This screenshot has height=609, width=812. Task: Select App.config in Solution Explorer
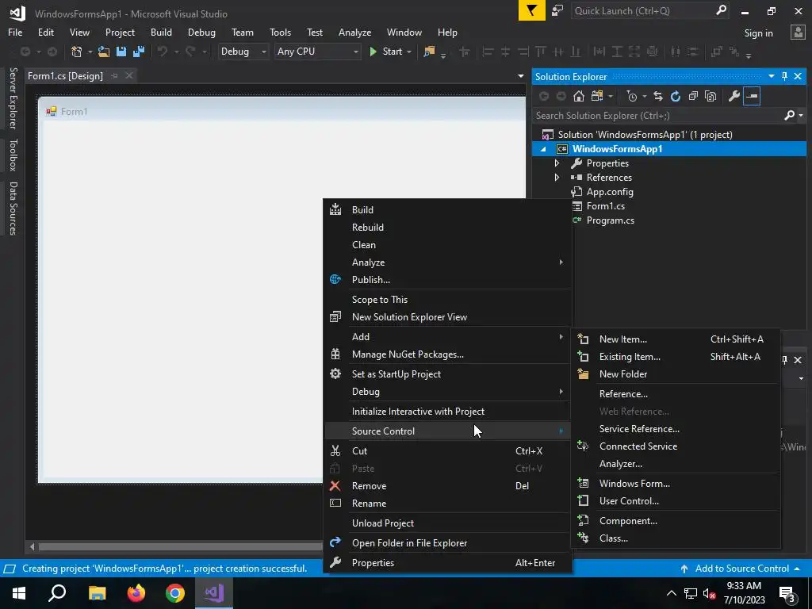pyautogui.click(x=610, y=192)
